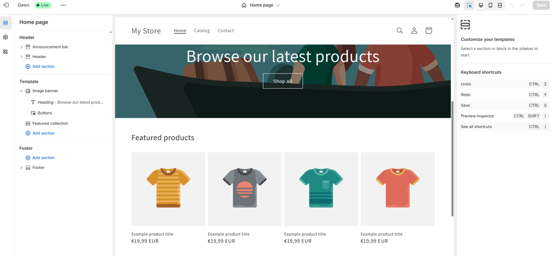Click the search icon in store preview
The height and width of the screenshot is (256, 552).
pos(399,31)
